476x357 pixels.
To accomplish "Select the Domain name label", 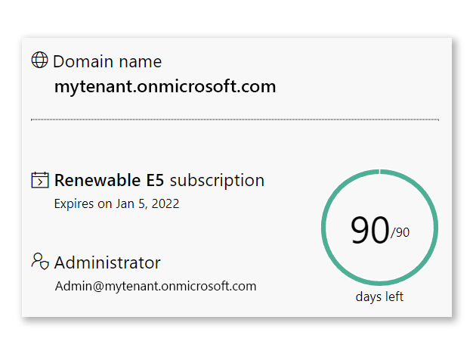I will click(x=107, y=61).
